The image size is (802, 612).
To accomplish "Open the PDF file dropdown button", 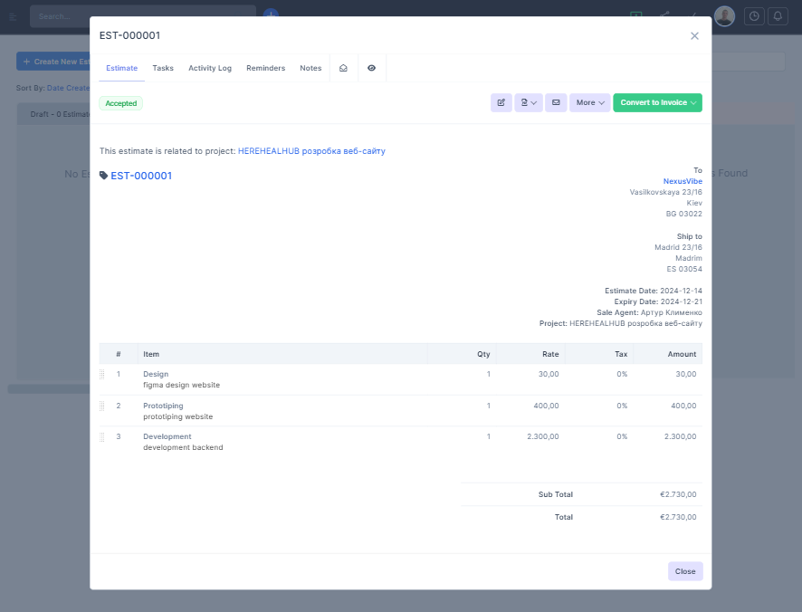I will tap(529, 103).
